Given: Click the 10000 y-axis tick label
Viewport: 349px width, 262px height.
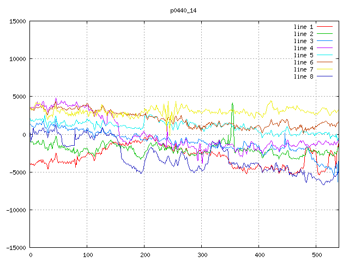Looking at the screenshot, I should click(17, 59).
